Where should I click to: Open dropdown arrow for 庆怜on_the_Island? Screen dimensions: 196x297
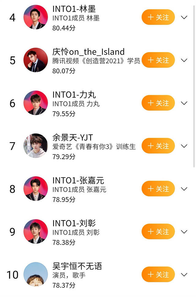[x=184, y=60]
